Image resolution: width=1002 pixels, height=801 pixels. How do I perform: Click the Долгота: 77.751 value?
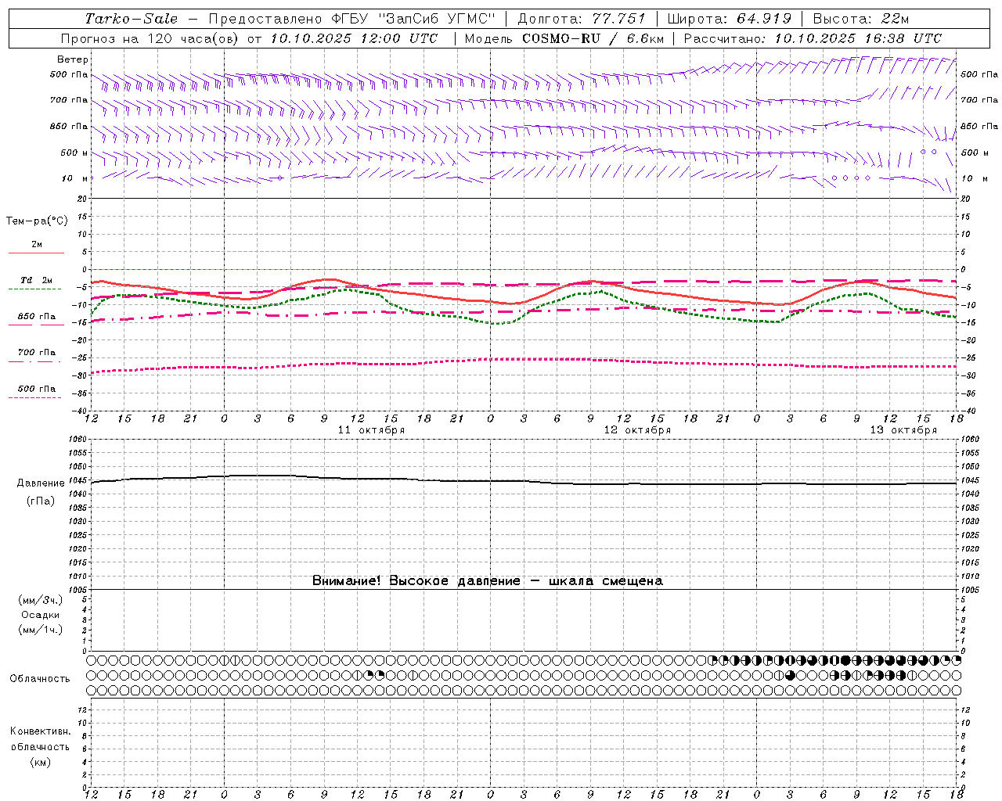[582, 19]
